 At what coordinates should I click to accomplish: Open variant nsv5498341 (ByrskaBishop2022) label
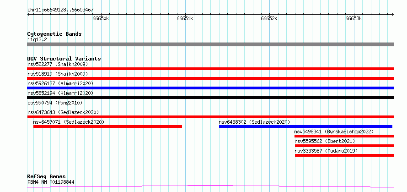tap(334, 132)
